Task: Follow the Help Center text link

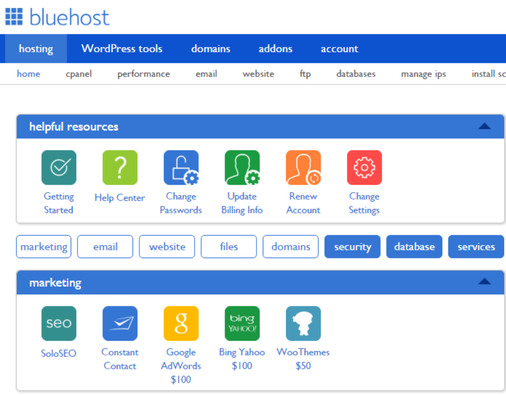Action: pos(120,197)
